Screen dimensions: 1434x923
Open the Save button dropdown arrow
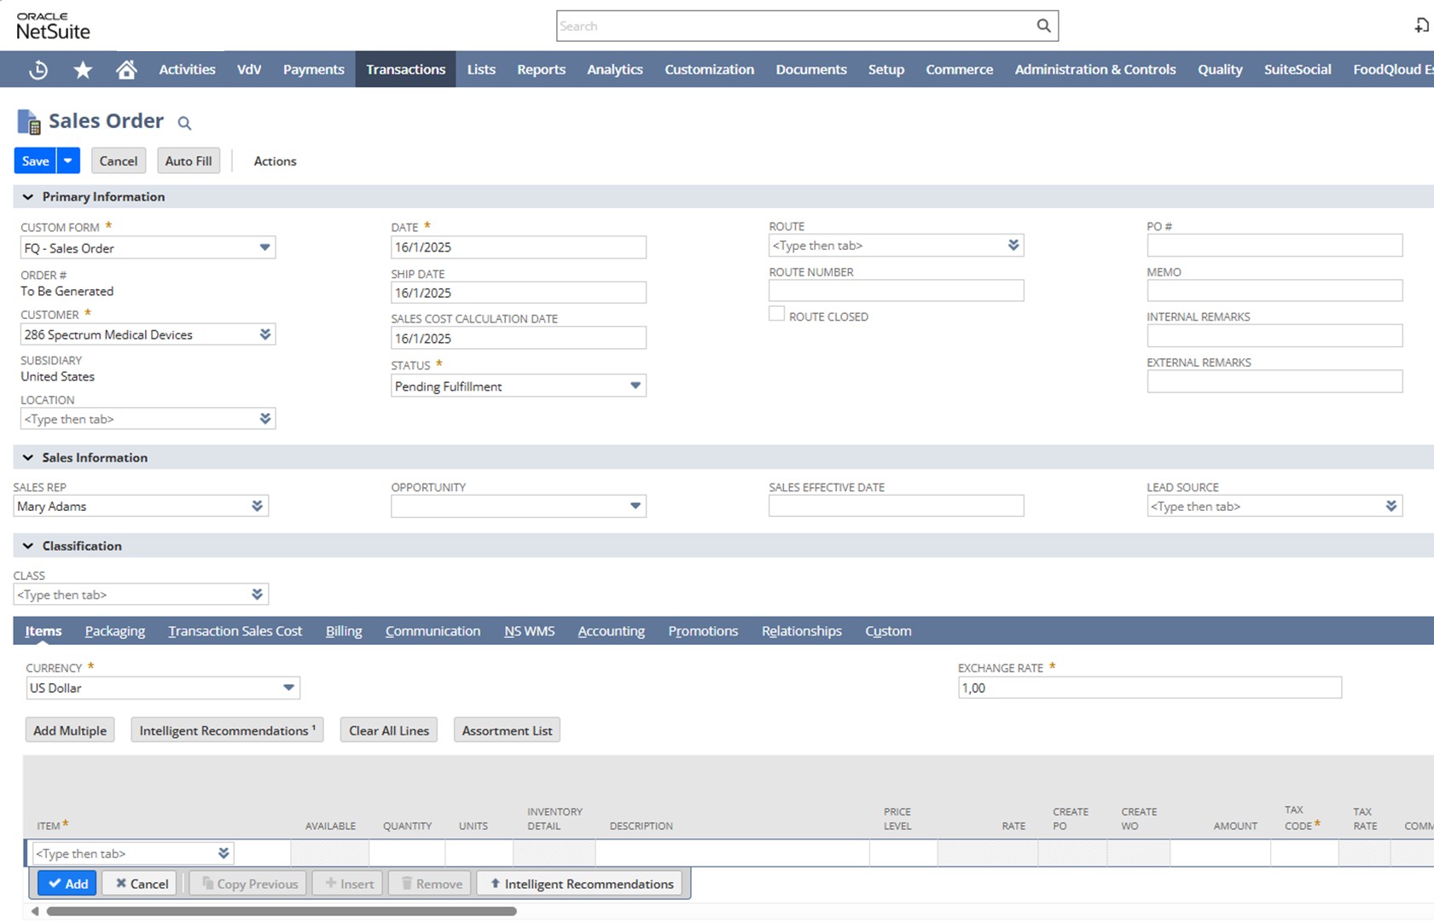68,160
